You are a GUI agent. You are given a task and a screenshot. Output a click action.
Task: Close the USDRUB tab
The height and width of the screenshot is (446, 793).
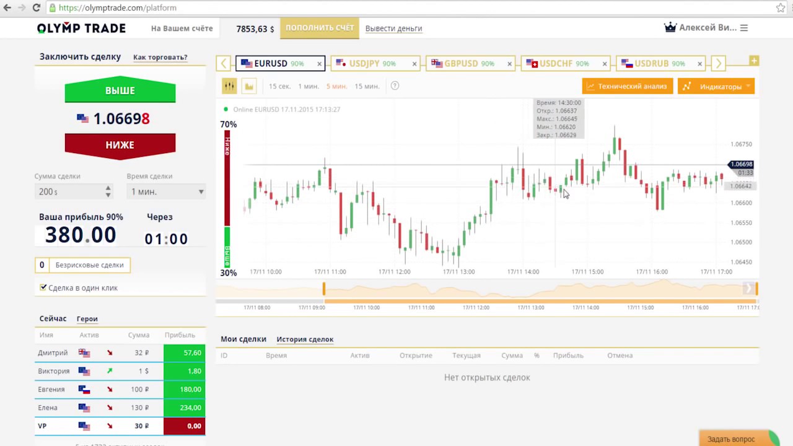click(x=700, y=64)
